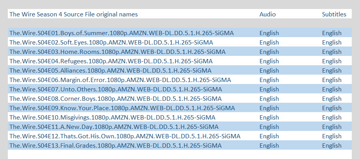The image size is (360, 159).
Task: Click the Audio cell in the S04E09 row
Action: [269, 108]
